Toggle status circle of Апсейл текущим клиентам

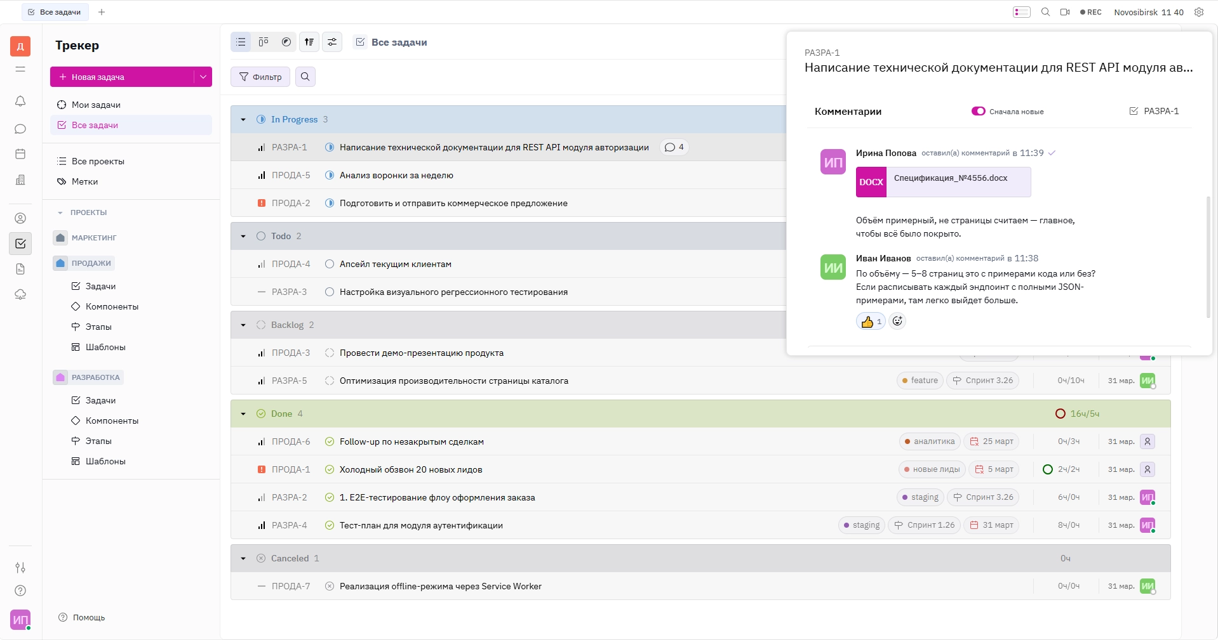(330, 264)
